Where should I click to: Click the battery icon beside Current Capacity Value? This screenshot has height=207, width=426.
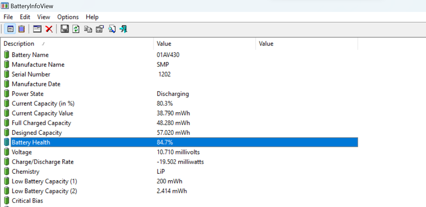6,113
